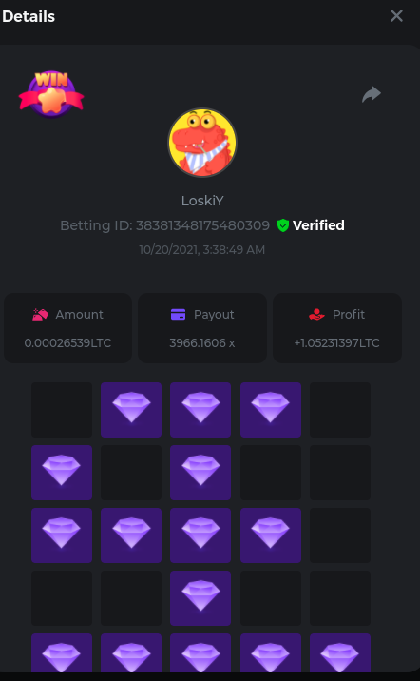Select the Betting ID number

pos(202,225)
